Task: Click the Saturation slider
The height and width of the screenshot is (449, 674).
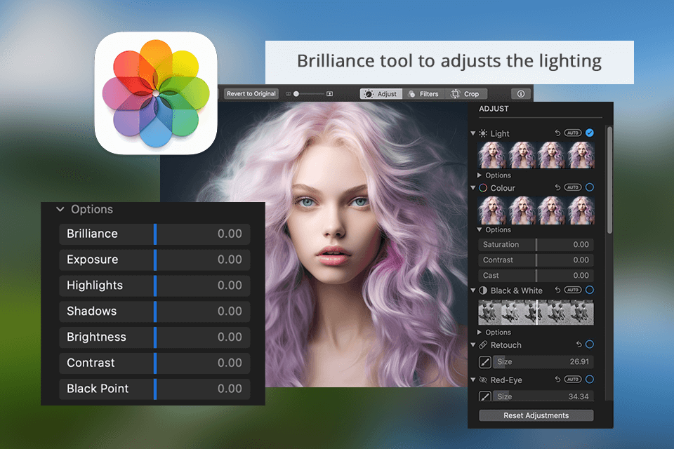Action: [536, 244]
